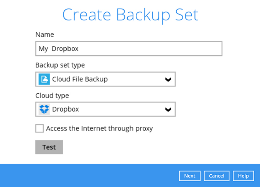Open the Dropbox cloud type combo box

click(105, 109)
